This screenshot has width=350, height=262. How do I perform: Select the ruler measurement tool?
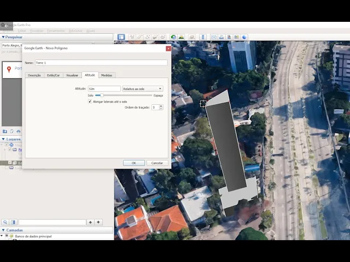(203, 37)
